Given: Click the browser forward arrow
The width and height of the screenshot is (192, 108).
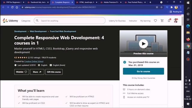Looking at the screenshot, I should tap(8, 7).
